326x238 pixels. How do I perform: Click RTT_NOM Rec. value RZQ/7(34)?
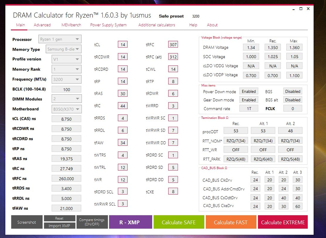pos(236,141)
